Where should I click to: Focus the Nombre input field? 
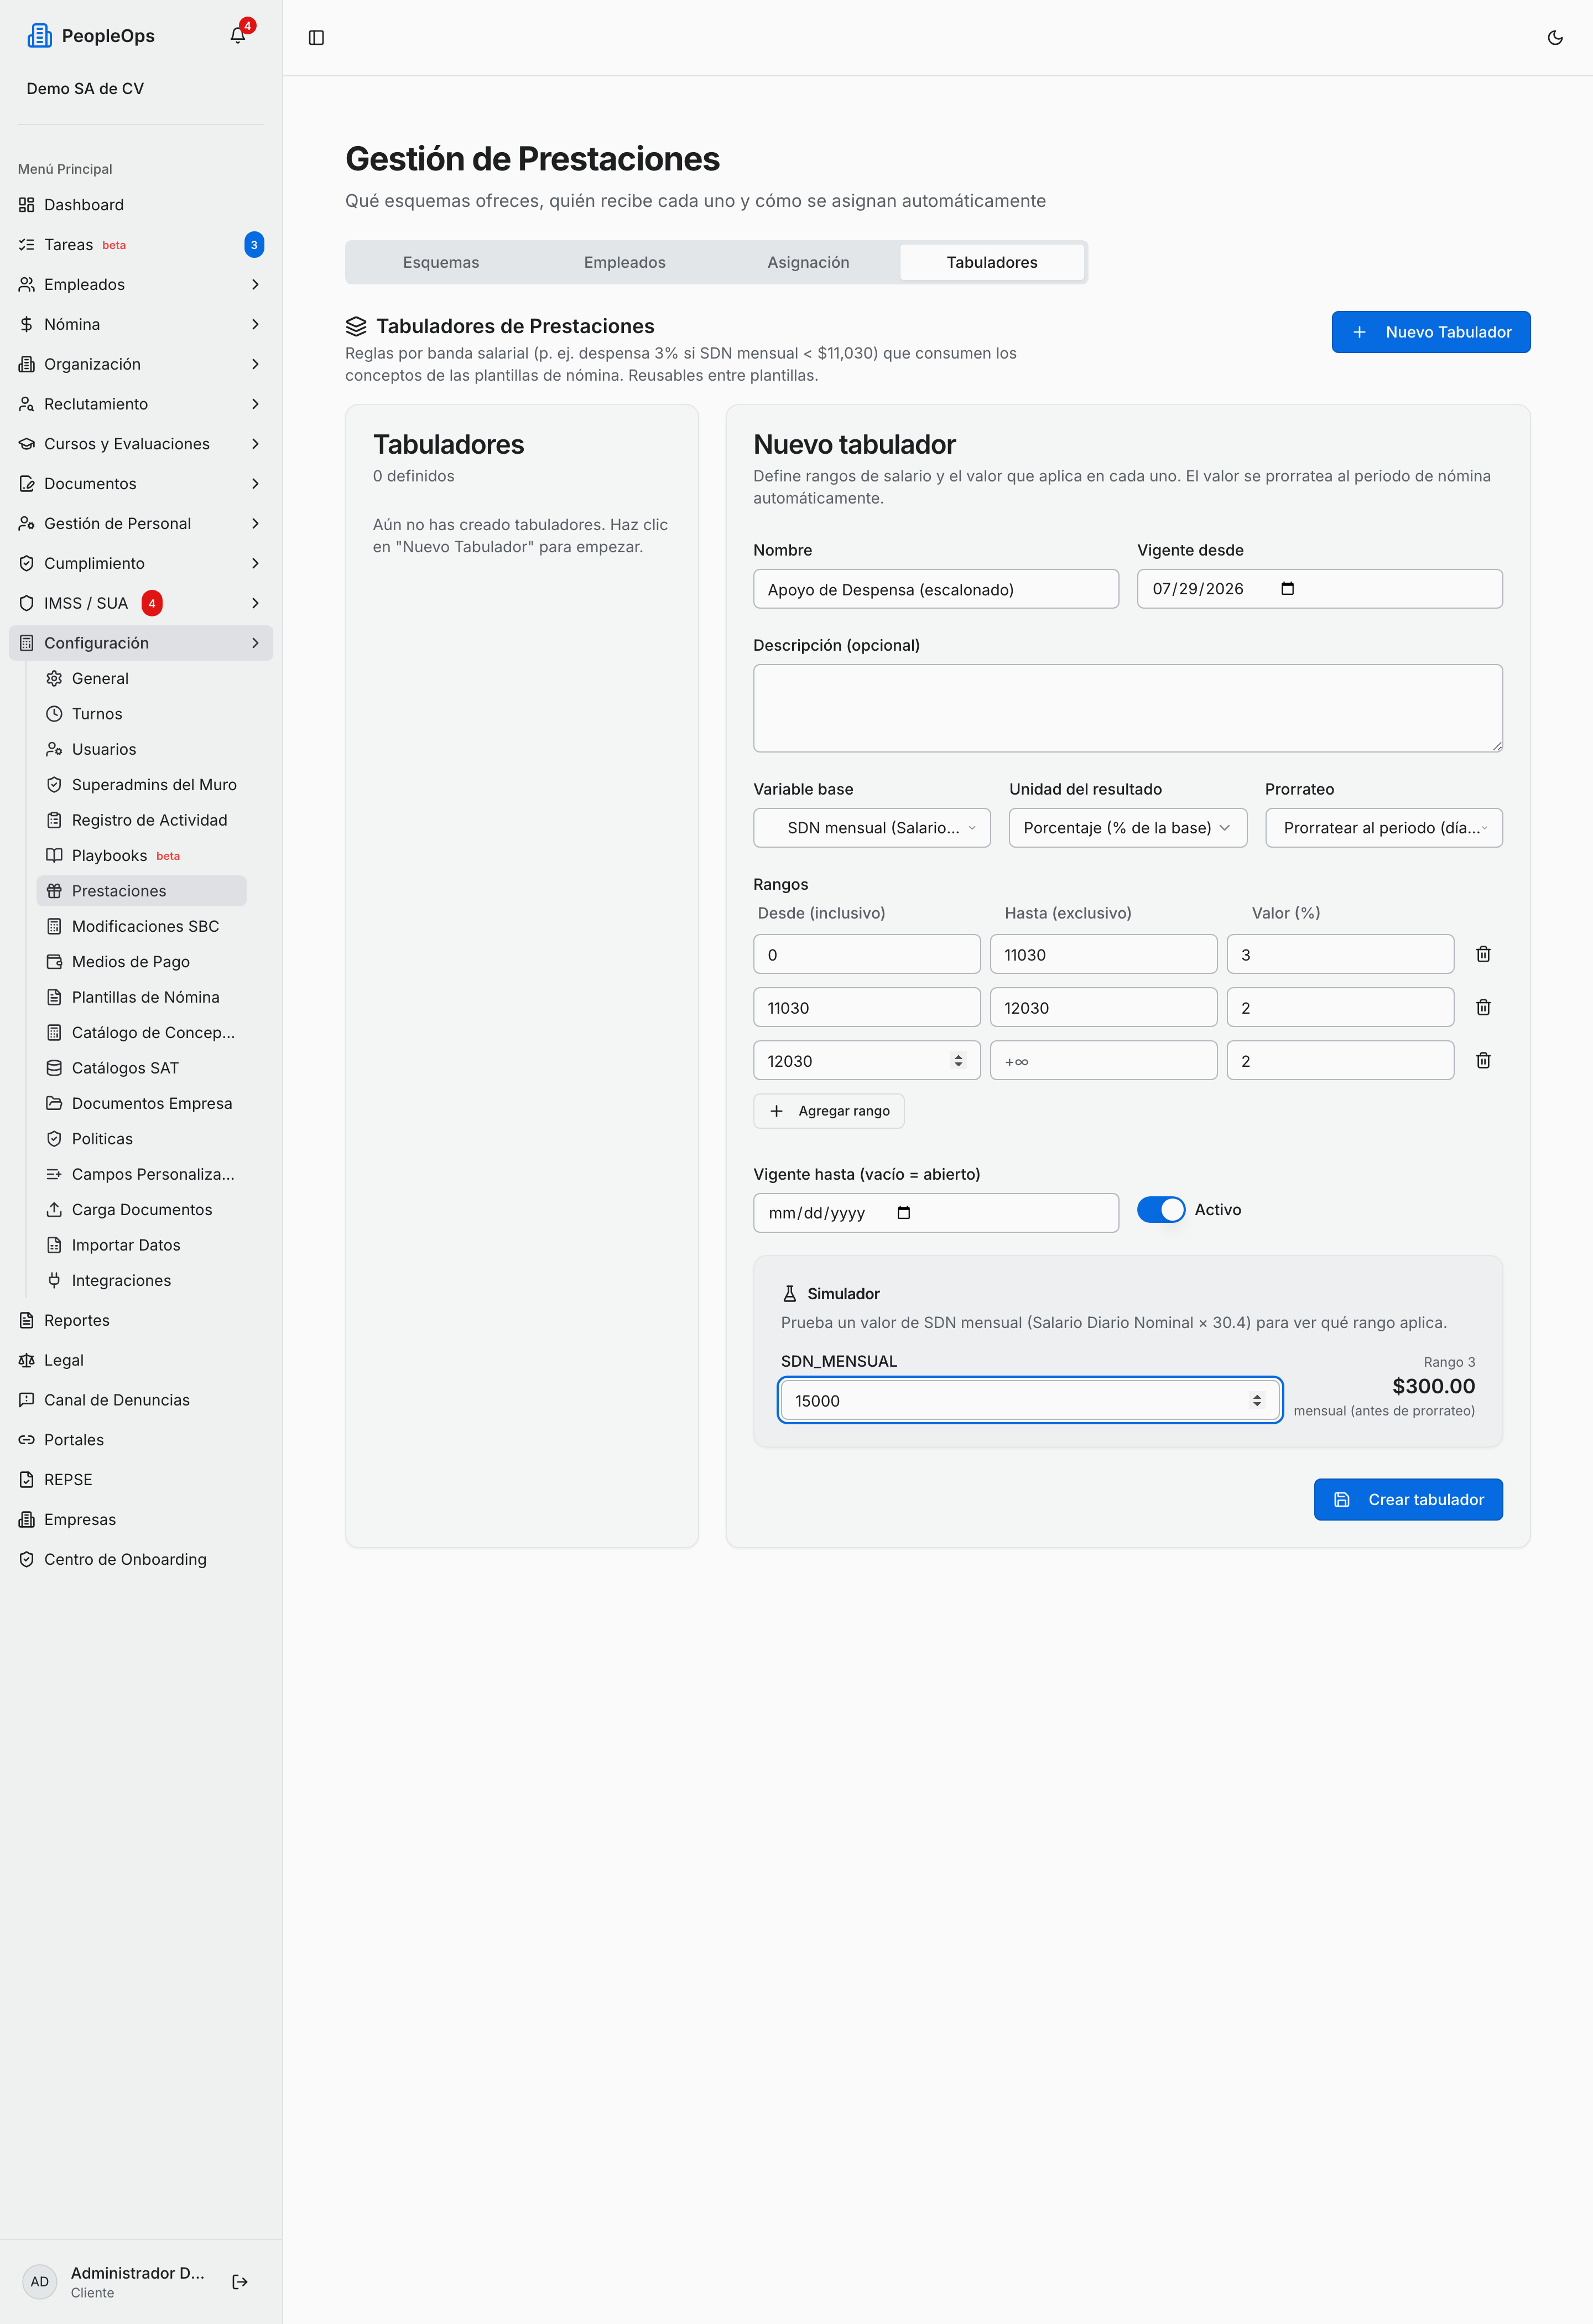click(x=936, y=589)
